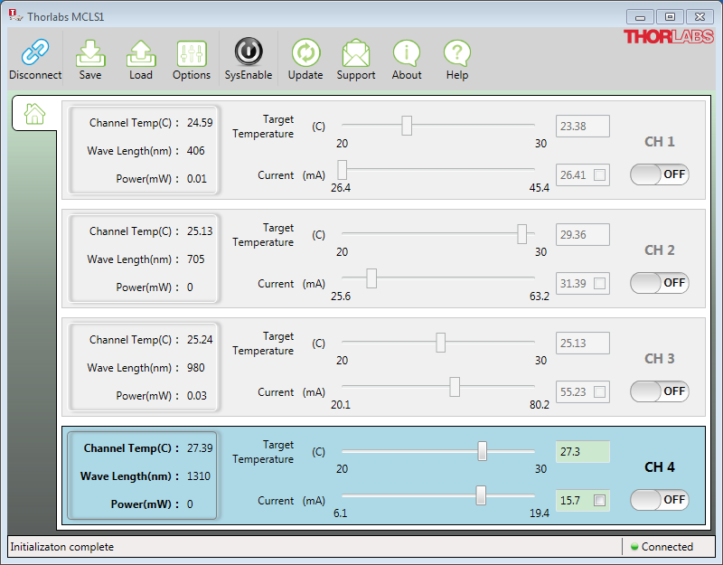723x565 pixels.
Task: Click CH 3 target temperature slider handle
Action: pyautogui.click(x=440, y=343)
